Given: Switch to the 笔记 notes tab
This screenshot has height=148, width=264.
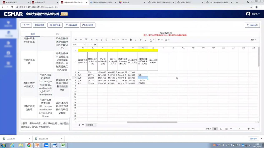Looking at the screenshot, I should pyautogui.click(x=58, y=34).
